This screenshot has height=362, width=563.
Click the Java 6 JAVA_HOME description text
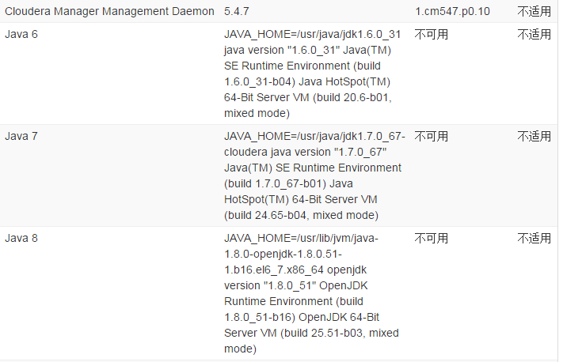point(312,35)
